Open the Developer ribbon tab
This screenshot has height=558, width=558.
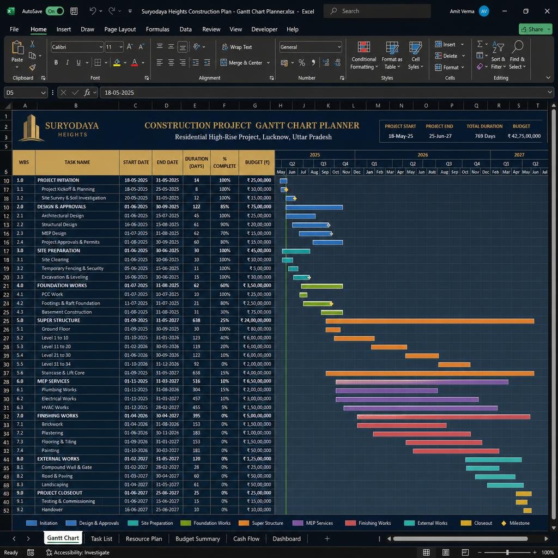click(264, 29)
